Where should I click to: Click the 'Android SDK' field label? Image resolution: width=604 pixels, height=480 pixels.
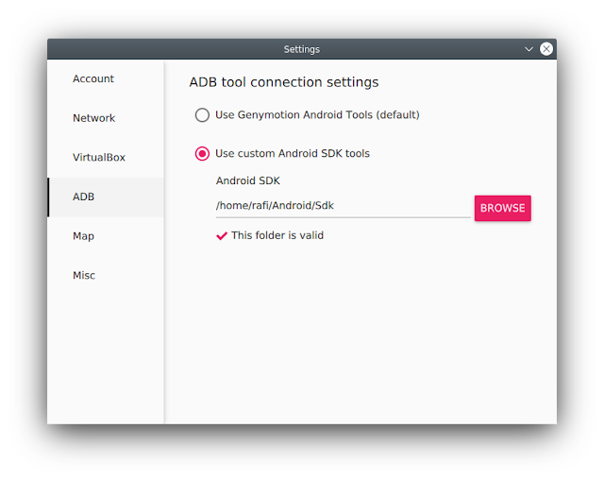pyautogui.click(x=248, y=180)
